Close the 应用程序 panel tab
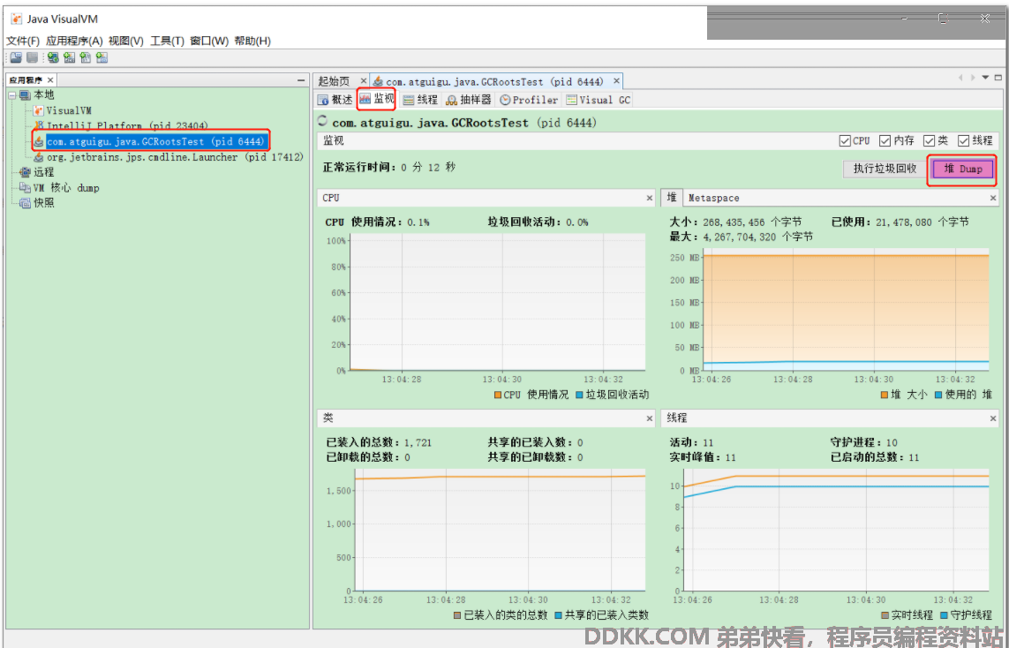The image size is (1009, 648). click(x=50, y=79)
